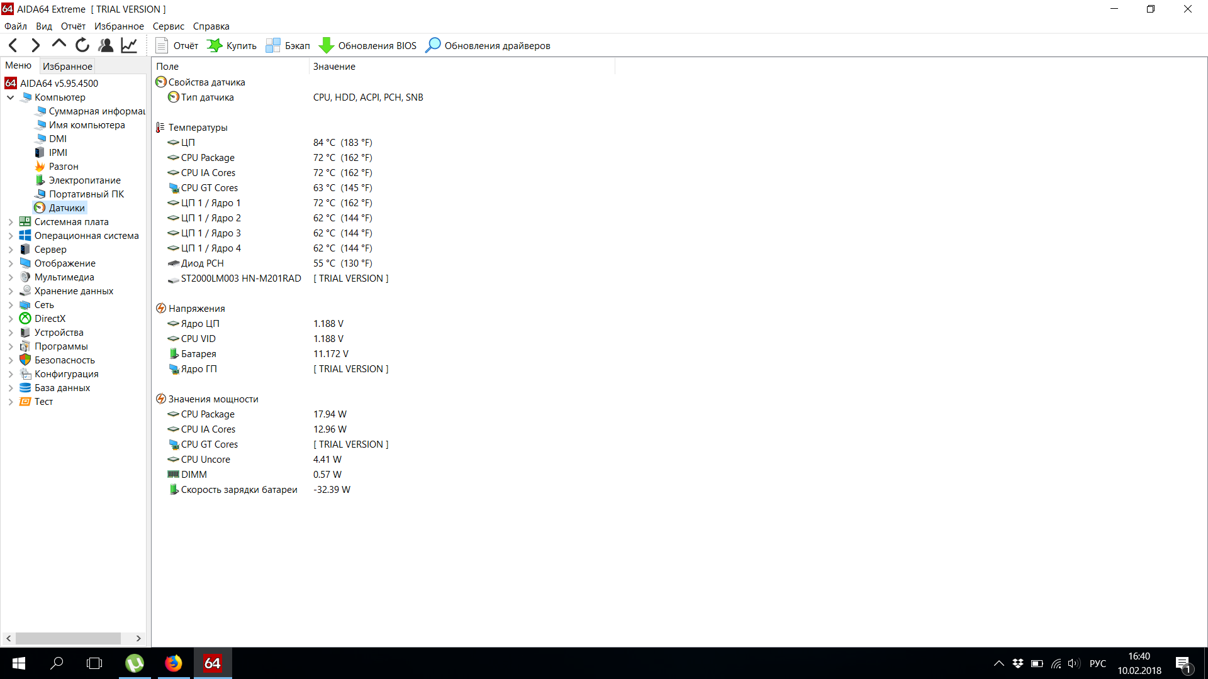Click the sidebar horizontal scrollbar right arrow

tap(138, 638)
